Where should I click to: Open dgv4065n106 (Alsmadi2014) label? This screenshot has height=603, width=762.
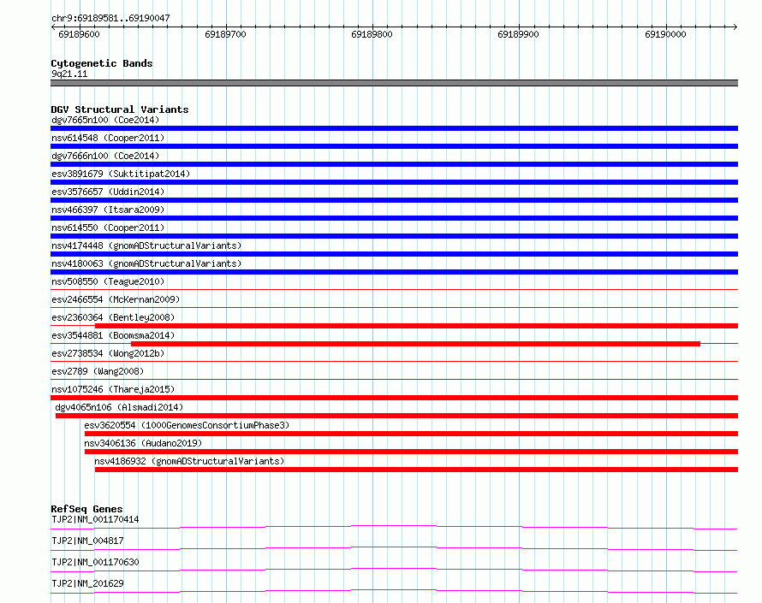pyautogui.click(x=119, y=407)
